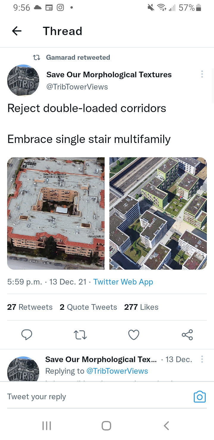214x440 pixels.
Task: Tap the share icon under tweet
Action: coord(187,335)
